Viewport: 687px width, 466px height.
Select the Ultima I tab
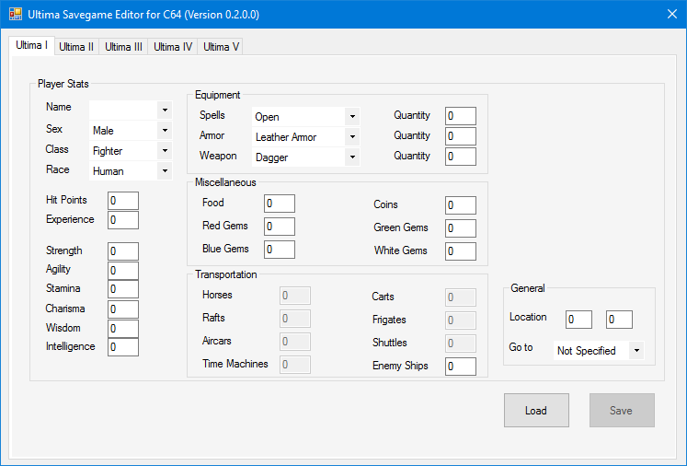[31, 45]
